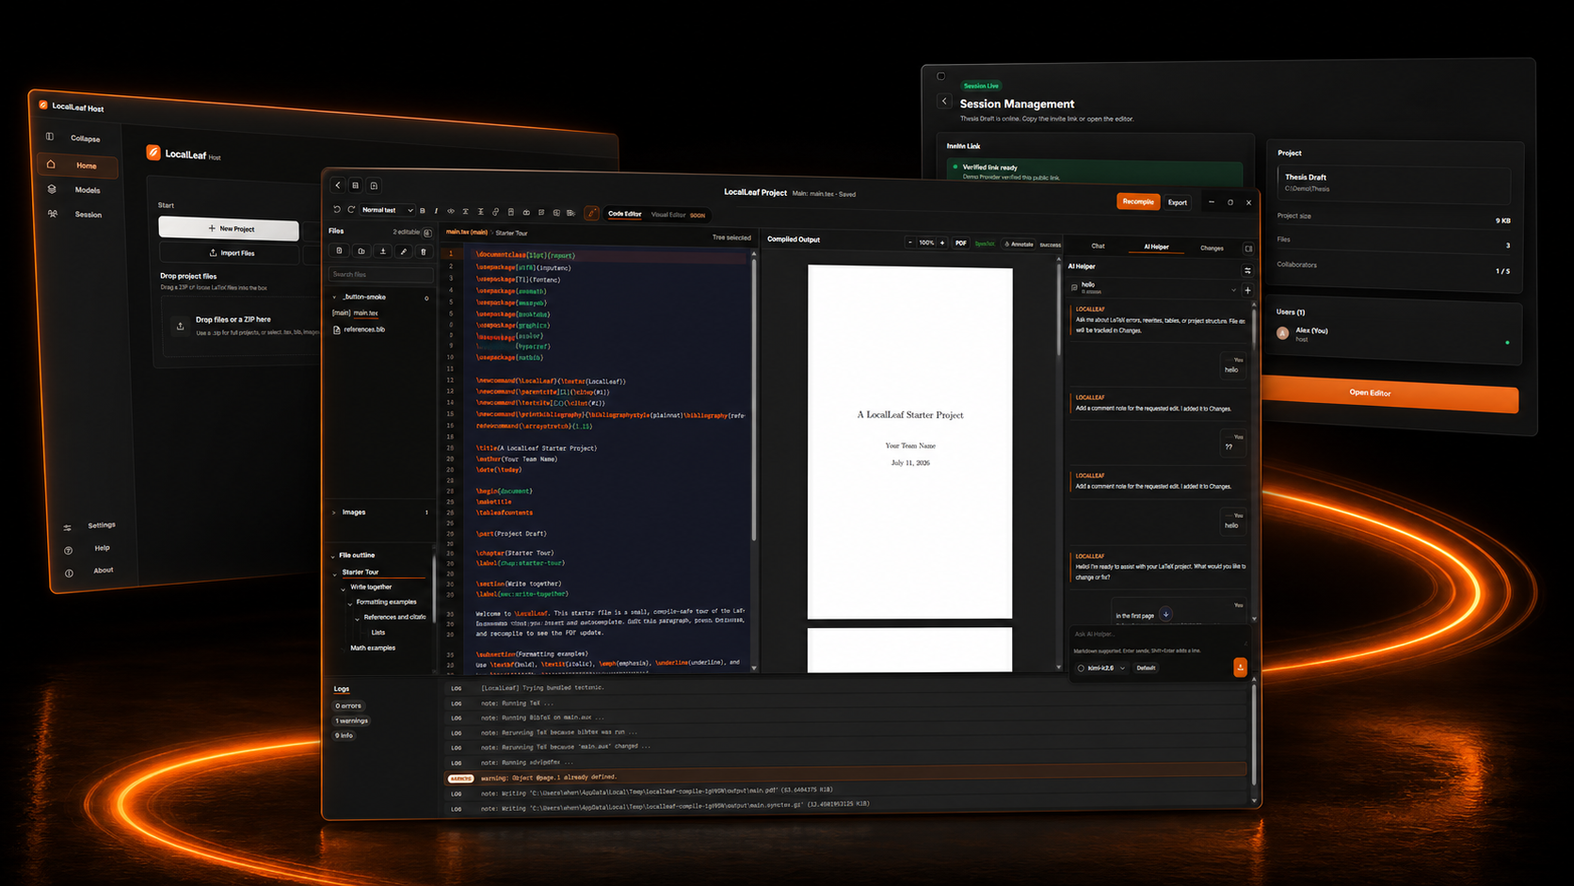The height and width of the screenshot is (886, 1574).
Task: Apply italic formatting in the editor toolbar
Action: 436,211
